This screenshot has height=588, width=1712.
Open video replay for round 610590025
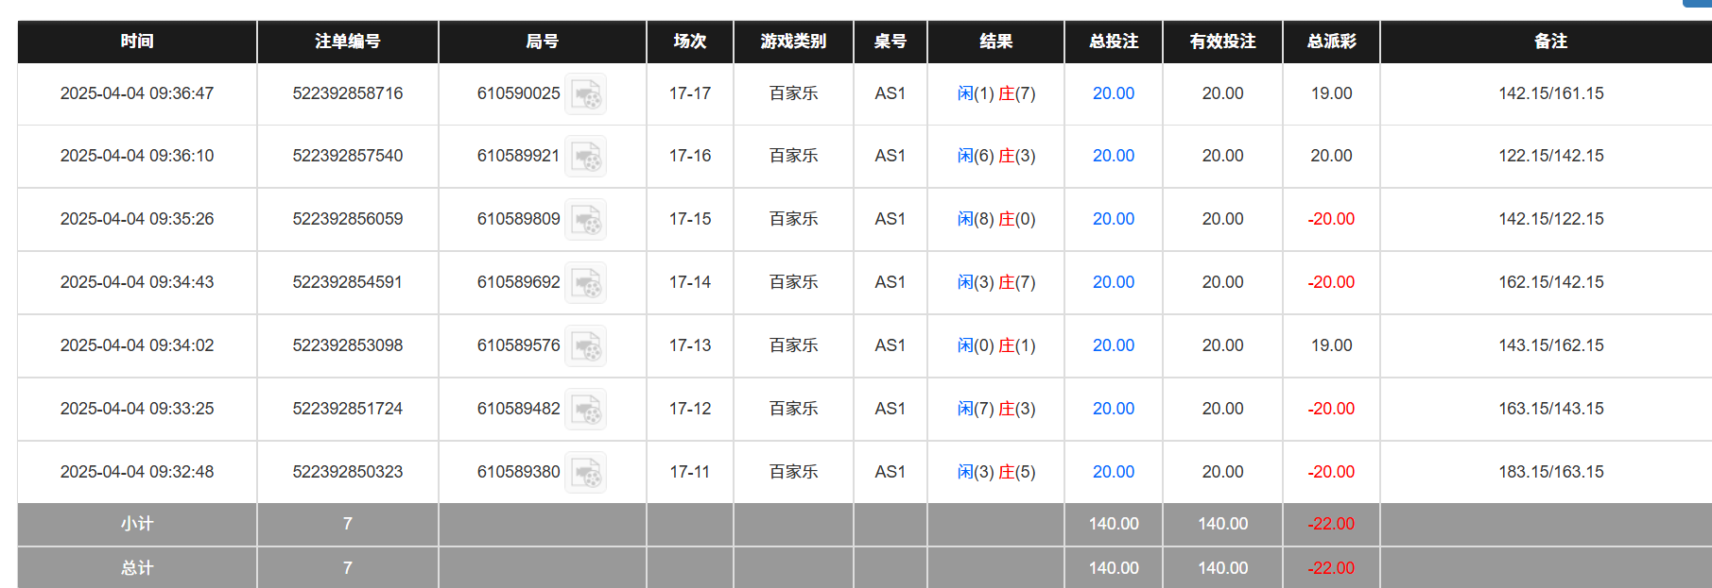tap(586, 93)
